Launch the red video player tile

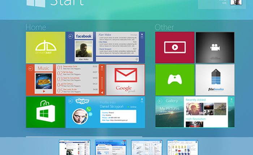pyautogui.click(x=175, y=48)
